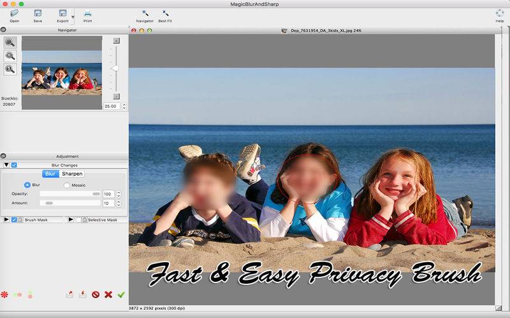Click the Amount stepper arrows
510x318 pixels.
pyautogui.click(x=119, y=203)
